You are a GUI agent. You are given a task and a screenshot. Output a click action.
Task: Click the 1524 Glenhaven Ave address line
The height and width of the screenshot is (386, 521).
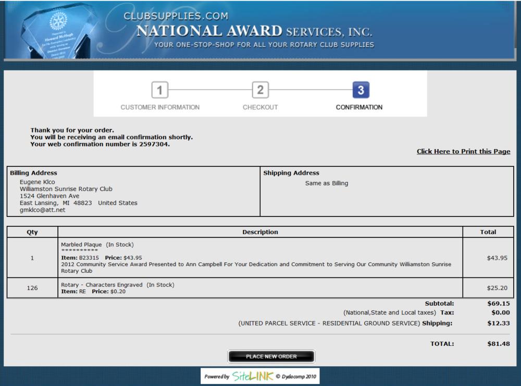49,196
